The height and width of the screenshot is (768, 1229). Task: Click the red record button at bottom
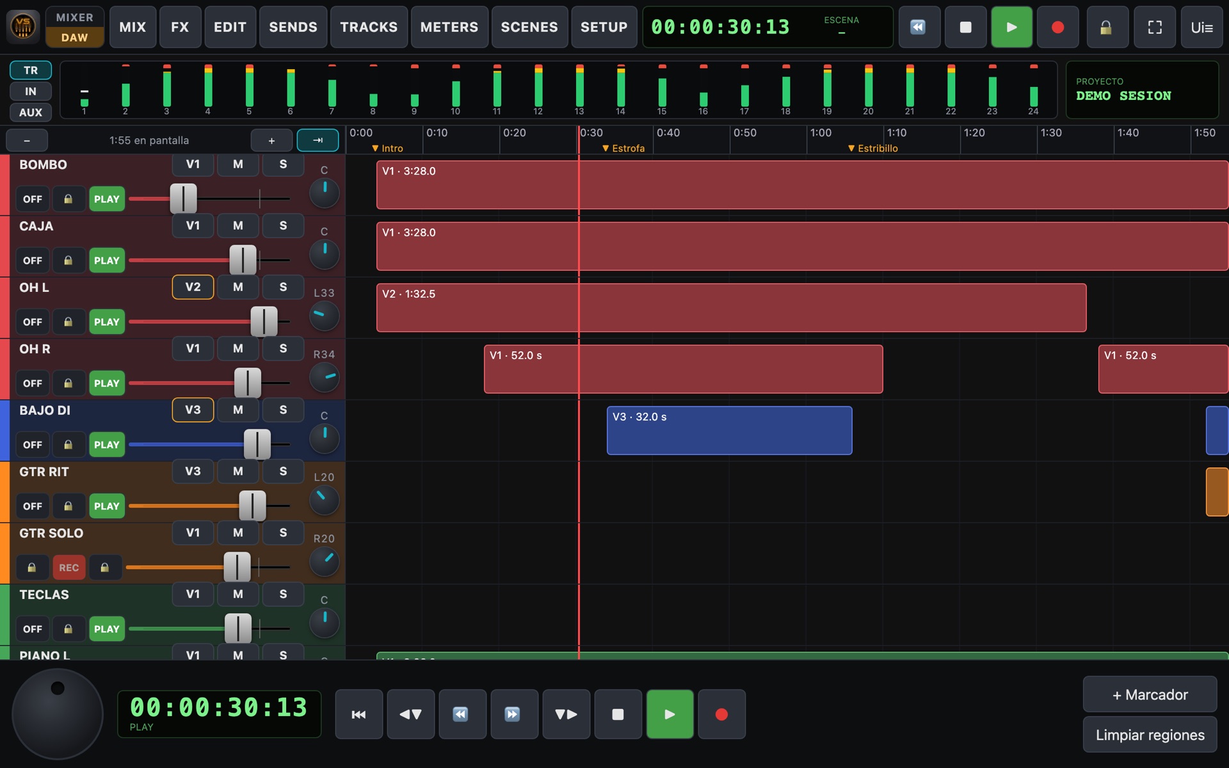tap(722, 714)
